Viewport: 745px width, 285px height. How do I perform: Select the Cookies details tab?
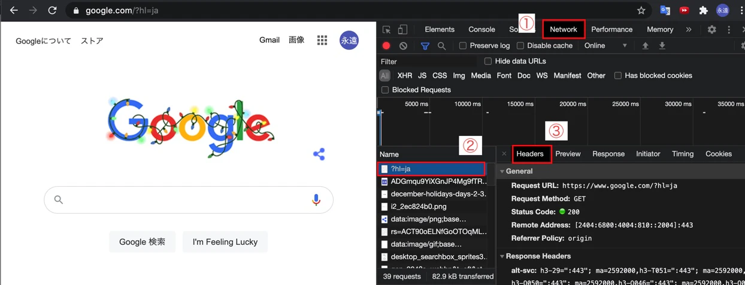(x=719, y=154)
